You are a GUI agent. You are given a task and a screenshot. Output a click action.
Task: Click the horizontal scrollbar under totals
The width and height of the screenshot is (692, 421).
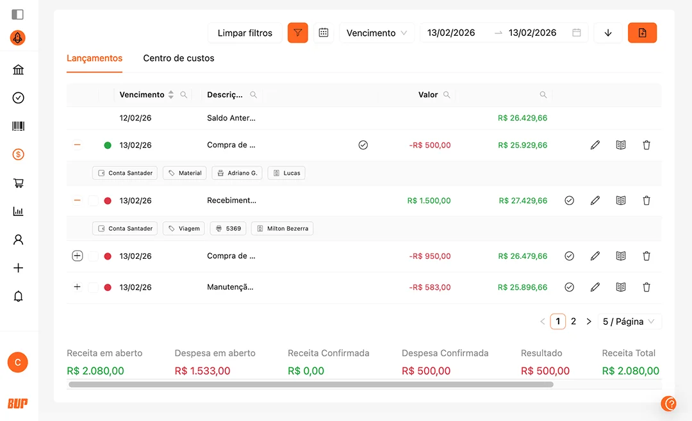(311, 384)
